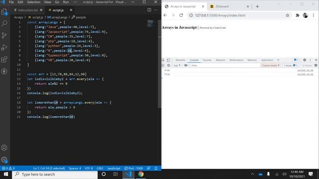Open the Manage gear in VS Code
The height and width of the screenshot is (179, 319).
(4, 160)
